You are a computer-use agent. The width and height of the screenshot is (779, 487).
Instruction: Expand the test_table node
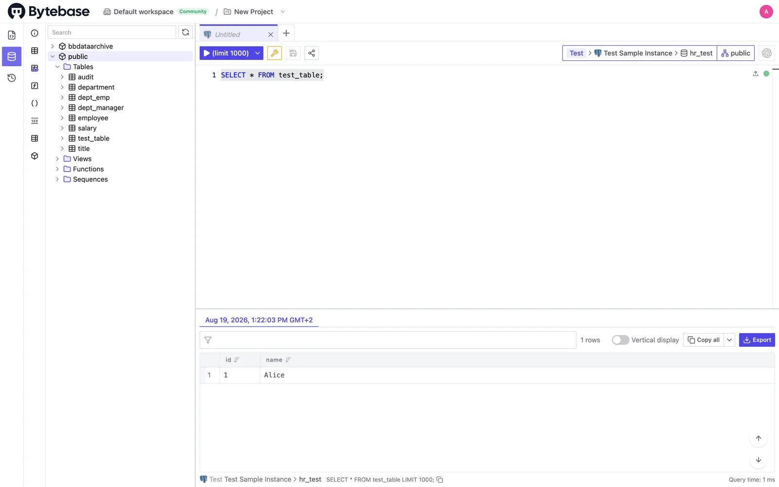(x=62, y=138)
